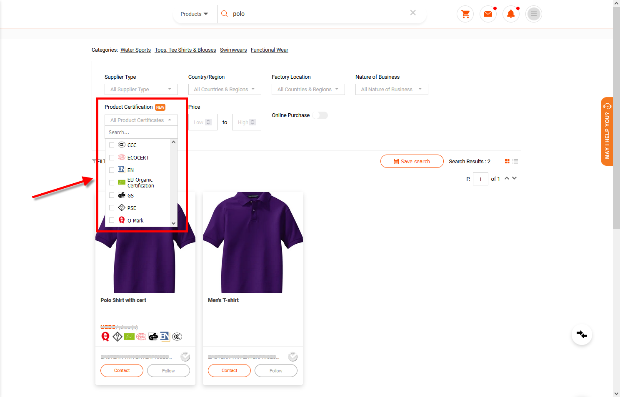Open the Products search type dropdown

coord(194,14)
